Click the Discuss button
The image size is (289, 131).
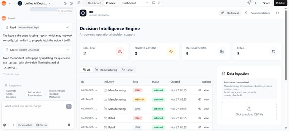[41, 125]
